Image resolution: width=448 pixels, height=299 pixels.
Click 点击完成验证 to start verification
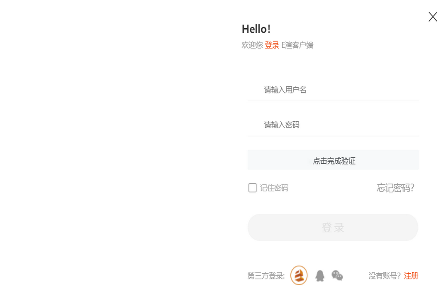pos(333,160)
